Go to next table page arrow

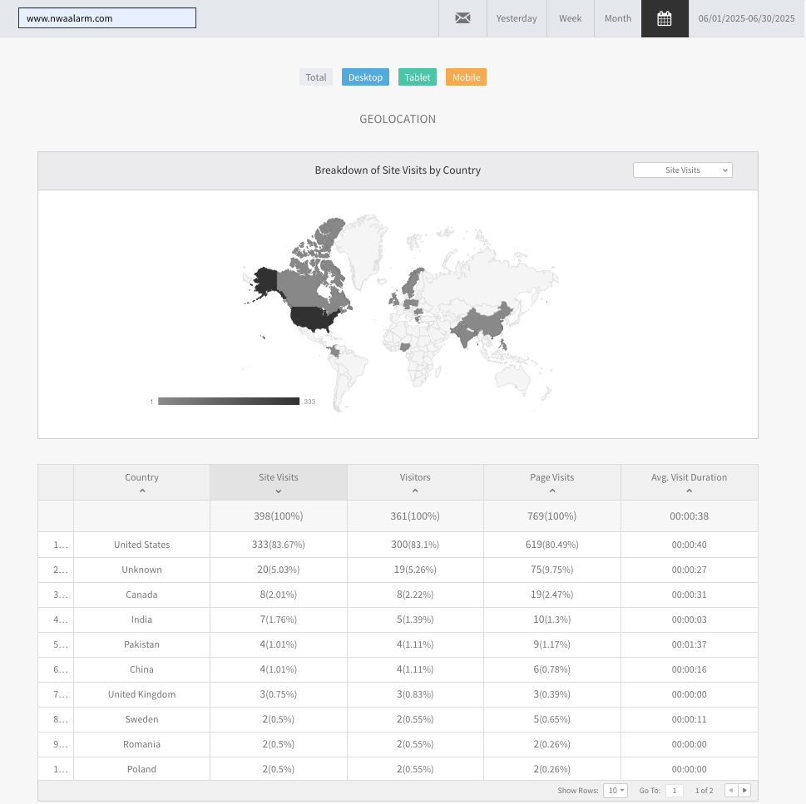coord(744,790)
